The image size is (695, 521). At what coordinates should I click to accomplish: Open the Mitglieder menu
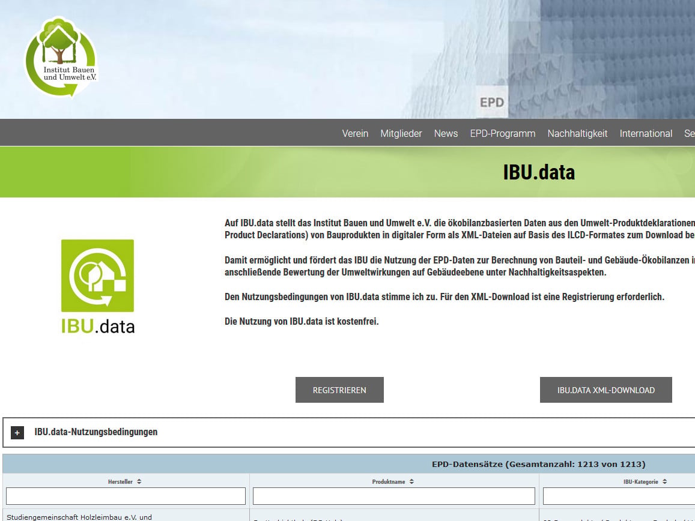(x=401, y=133)
